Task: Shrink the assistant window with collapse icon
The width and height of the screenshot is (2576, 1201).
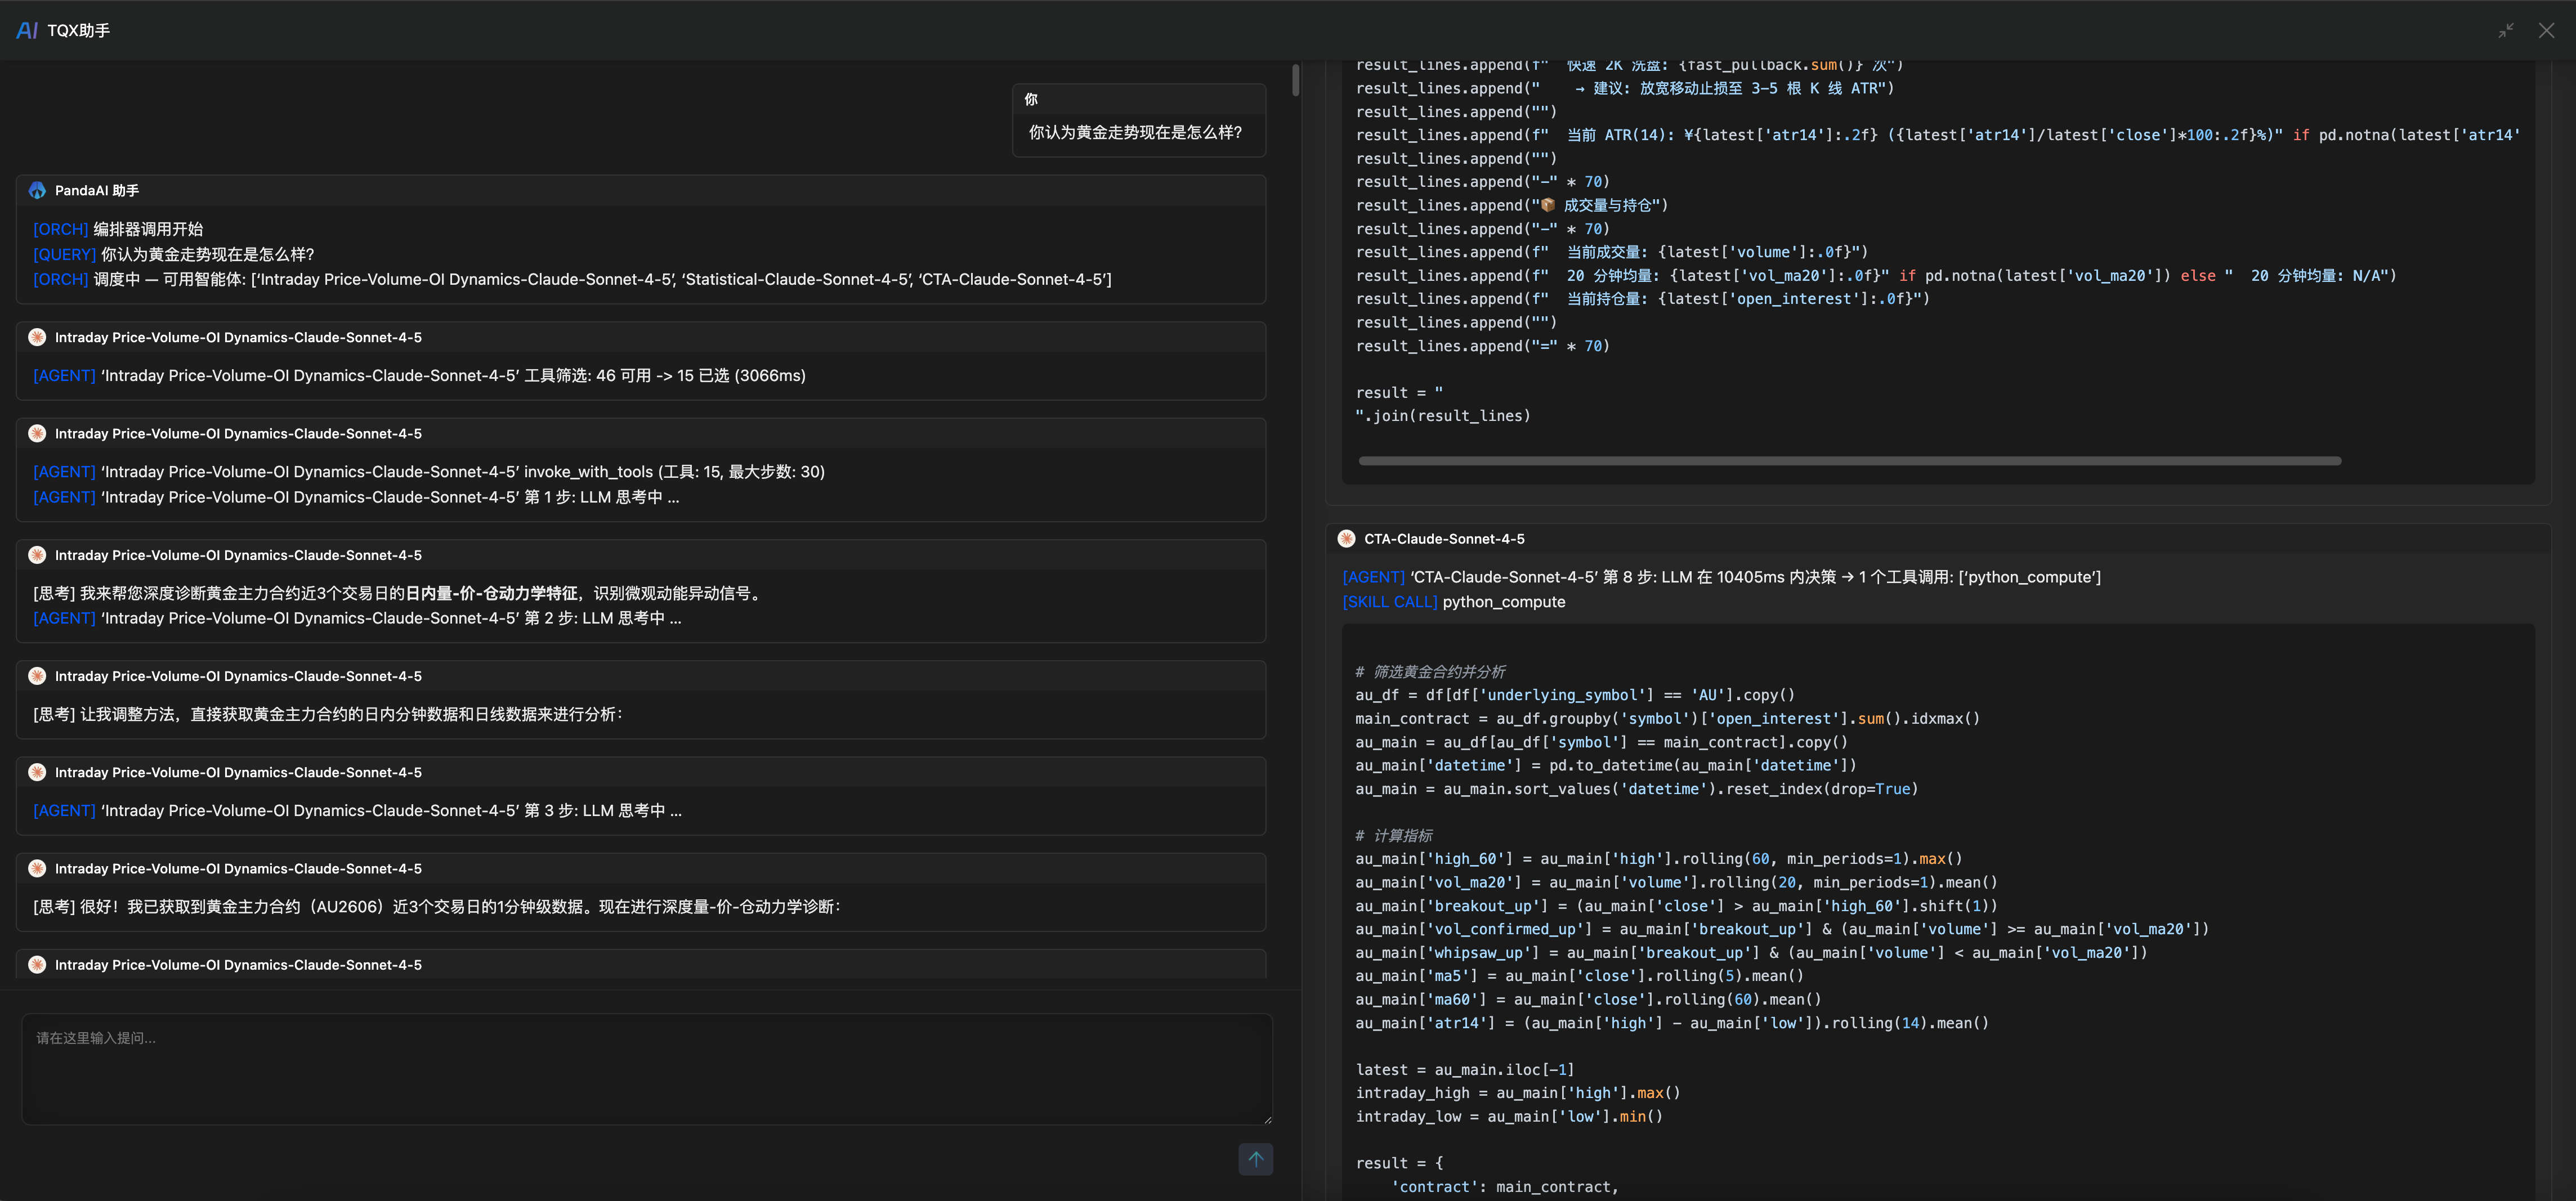Action: click(x=2505, y=31)
